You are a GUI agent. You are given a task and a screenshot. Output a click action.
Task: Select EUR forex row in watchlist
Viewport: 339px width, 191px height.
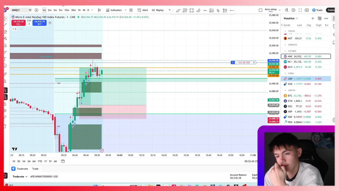point(306,84)
